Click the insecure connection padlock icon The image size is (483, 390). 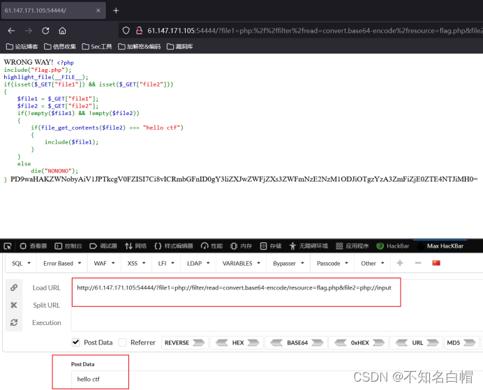point(139,31)
